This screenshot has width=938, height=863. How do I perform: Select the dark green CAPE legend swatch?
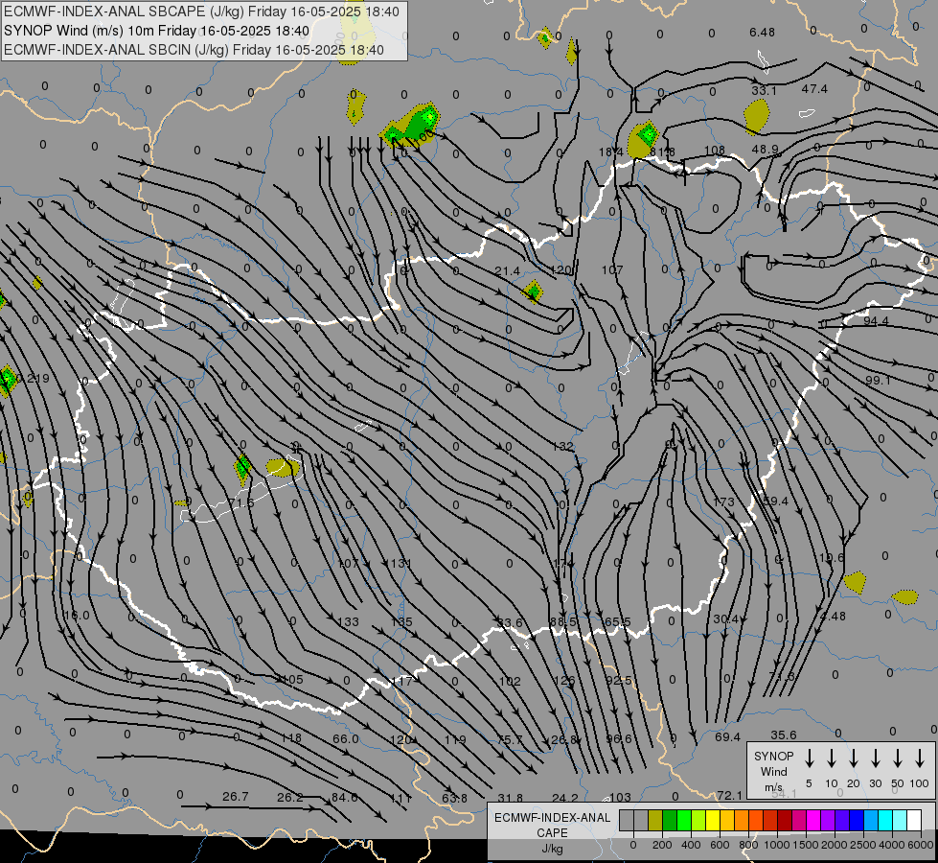(670, 821)
